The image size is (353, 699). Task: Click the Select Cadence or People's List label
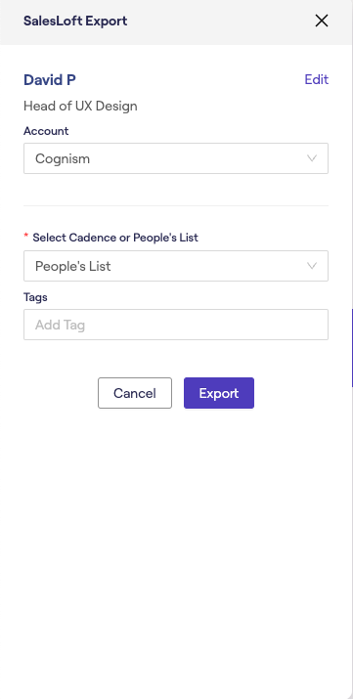[x=115, y=238]
